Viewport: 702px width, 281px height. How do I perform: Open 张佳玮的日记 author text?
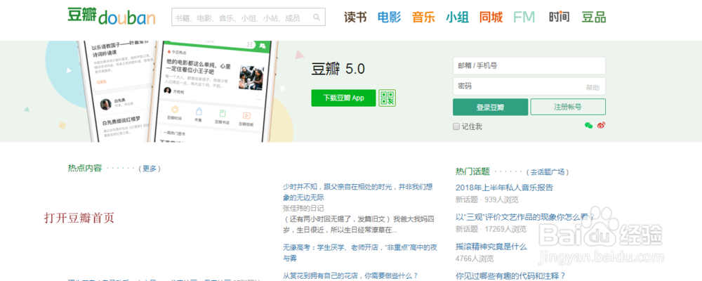point(303,209)
